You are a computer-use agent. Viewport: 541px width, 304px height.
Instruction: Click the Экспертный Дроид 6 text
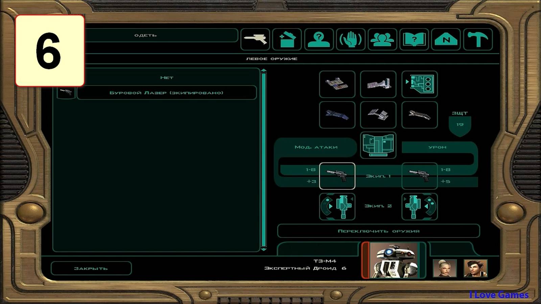305,268
